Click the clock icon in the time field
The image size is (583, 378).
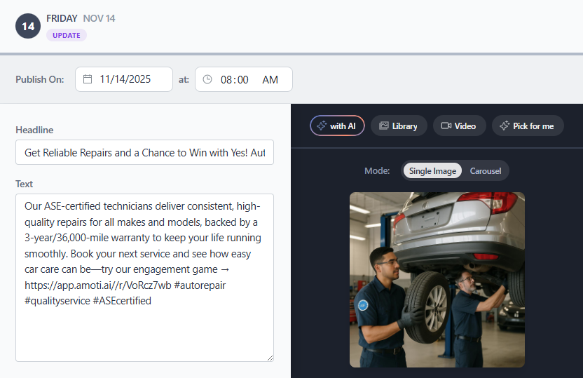click(x=207, y=79)
